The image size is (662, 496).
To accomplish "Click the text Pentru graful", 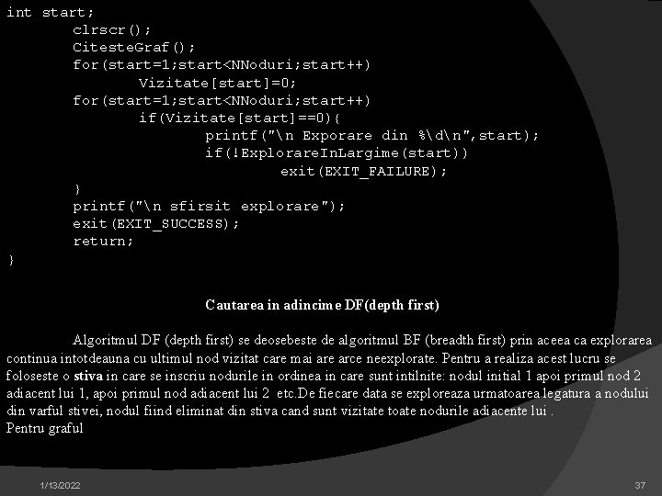I will (44, 428).
